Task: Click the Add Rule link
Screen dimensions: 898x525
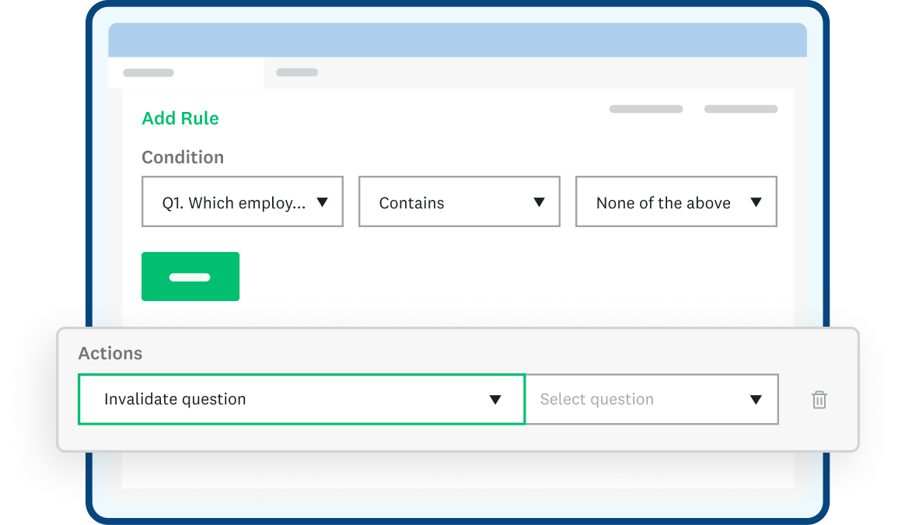Action: point(180,118)
